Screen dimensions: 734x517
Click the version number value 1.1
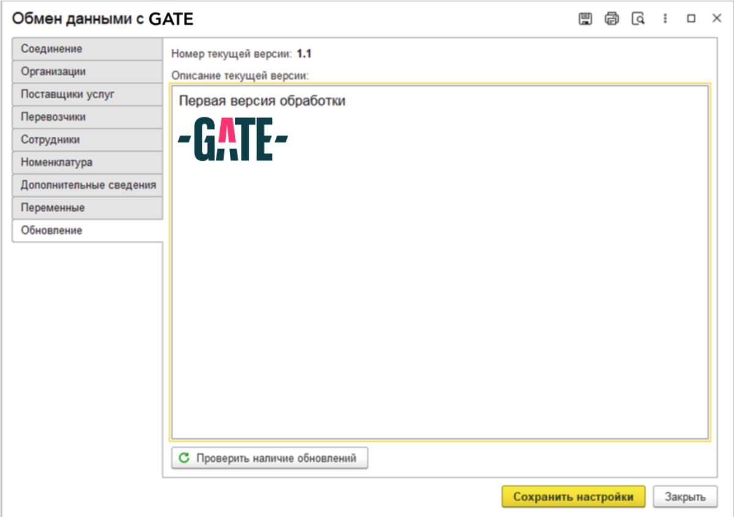304,54
